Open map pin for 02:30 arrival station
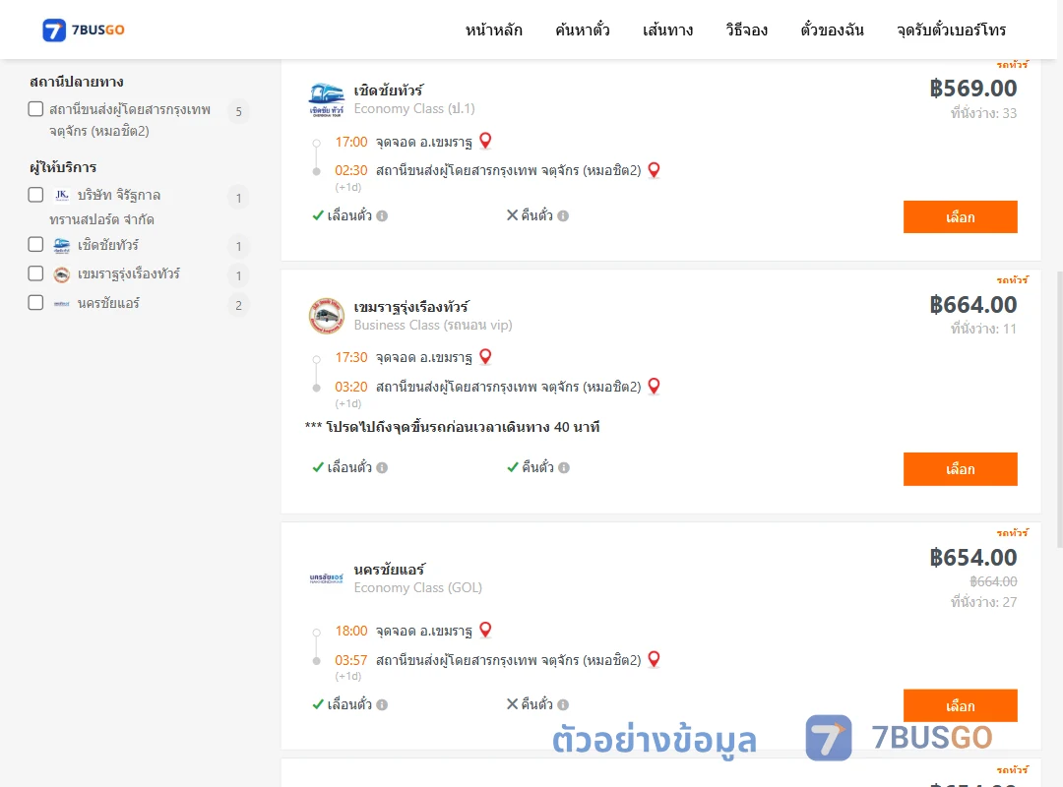Screen dimensions: 1063x787 (x=654, y=169)
